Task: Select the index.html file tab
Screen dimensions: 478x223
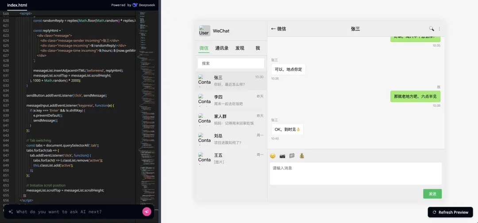Action: coord(17,5)
